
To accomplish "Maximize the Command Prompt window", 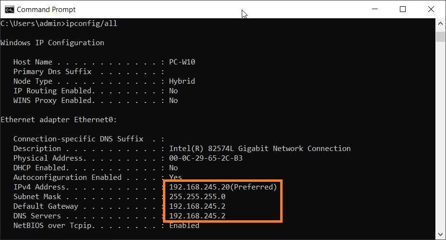I will click(403, 9).
